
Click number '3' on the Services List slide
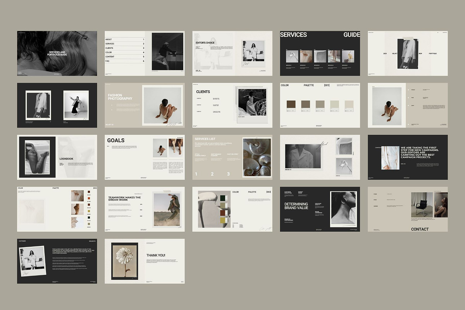(x=228, y=174)
